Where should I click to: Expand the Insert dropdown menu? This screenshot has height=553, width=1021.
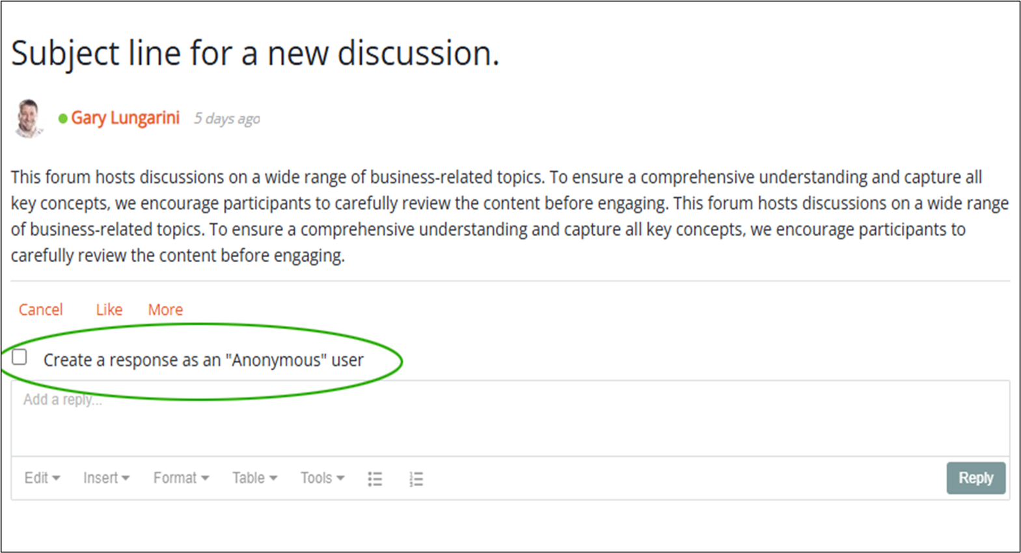coord(106,478)
